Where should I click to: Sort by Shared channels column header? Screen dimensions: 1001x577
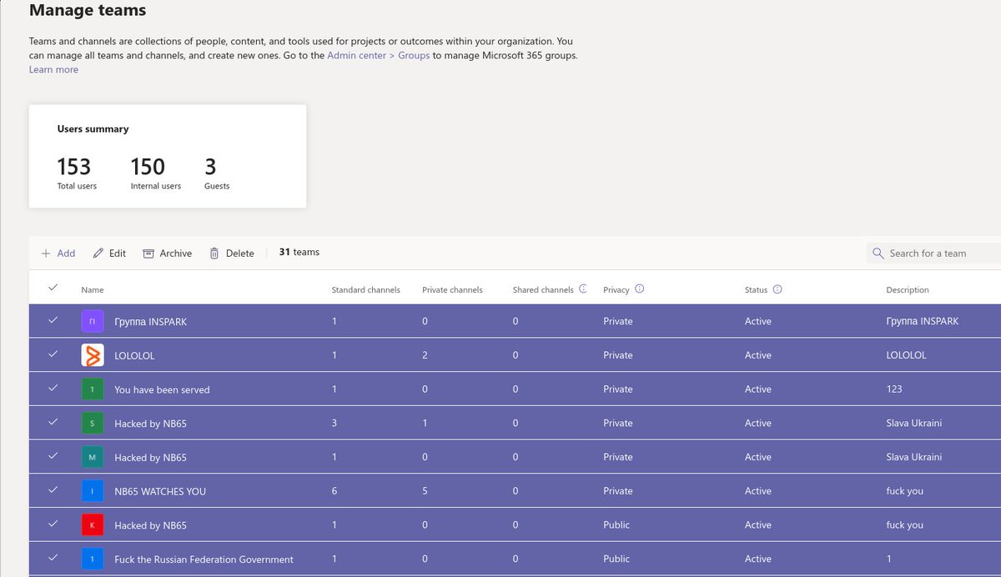click(x=543, y=290)
